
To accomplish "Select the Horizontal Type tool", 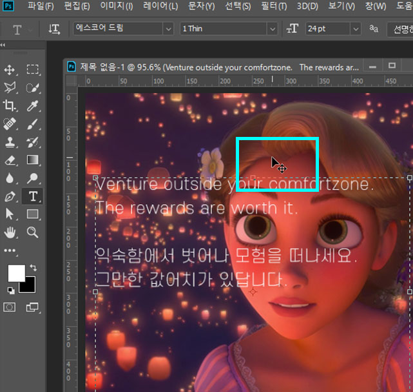I will [32, 196].
